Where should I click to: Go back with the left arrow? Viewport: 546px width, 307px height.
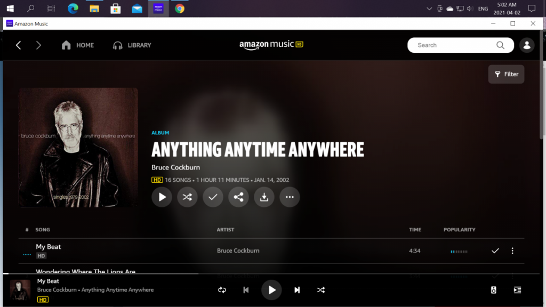click(x=19, y=45)
